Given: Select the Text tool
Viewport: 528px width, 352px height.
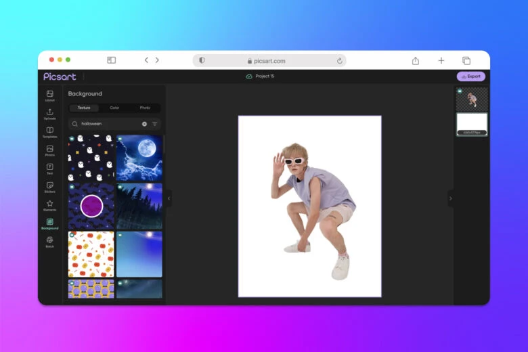Looking at the screenshot, I should (x=49, y=169).
